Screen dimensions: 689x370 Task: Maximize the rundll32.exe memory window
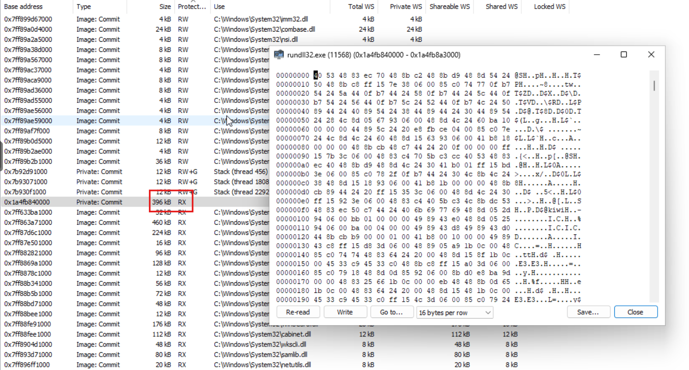[623, 54]
